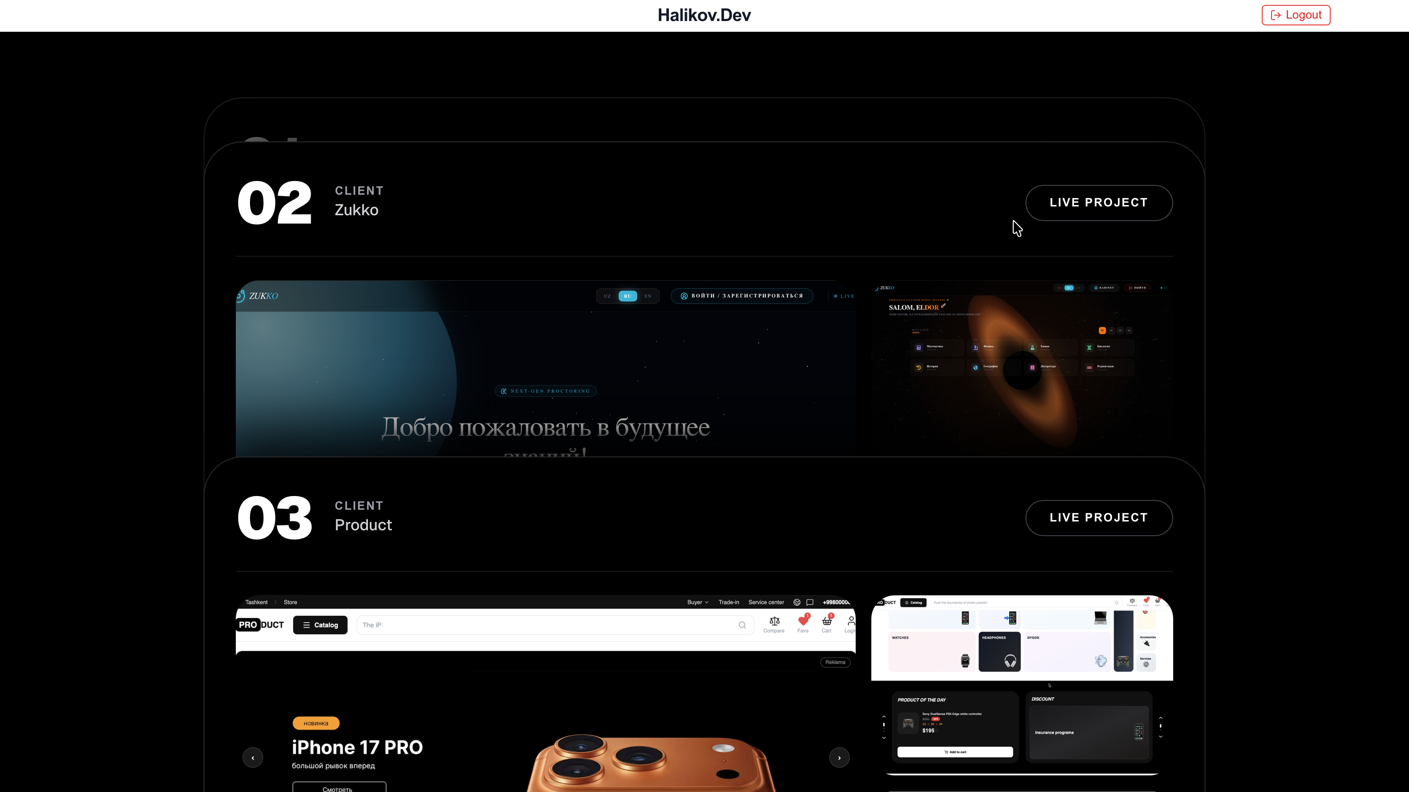Select the Литература book icon
The image size is (1409, 792).
[x=1033, y=367]
